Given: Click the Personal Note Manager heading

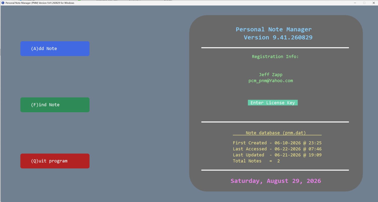Looking at the screenshot, I should point(274,29).
